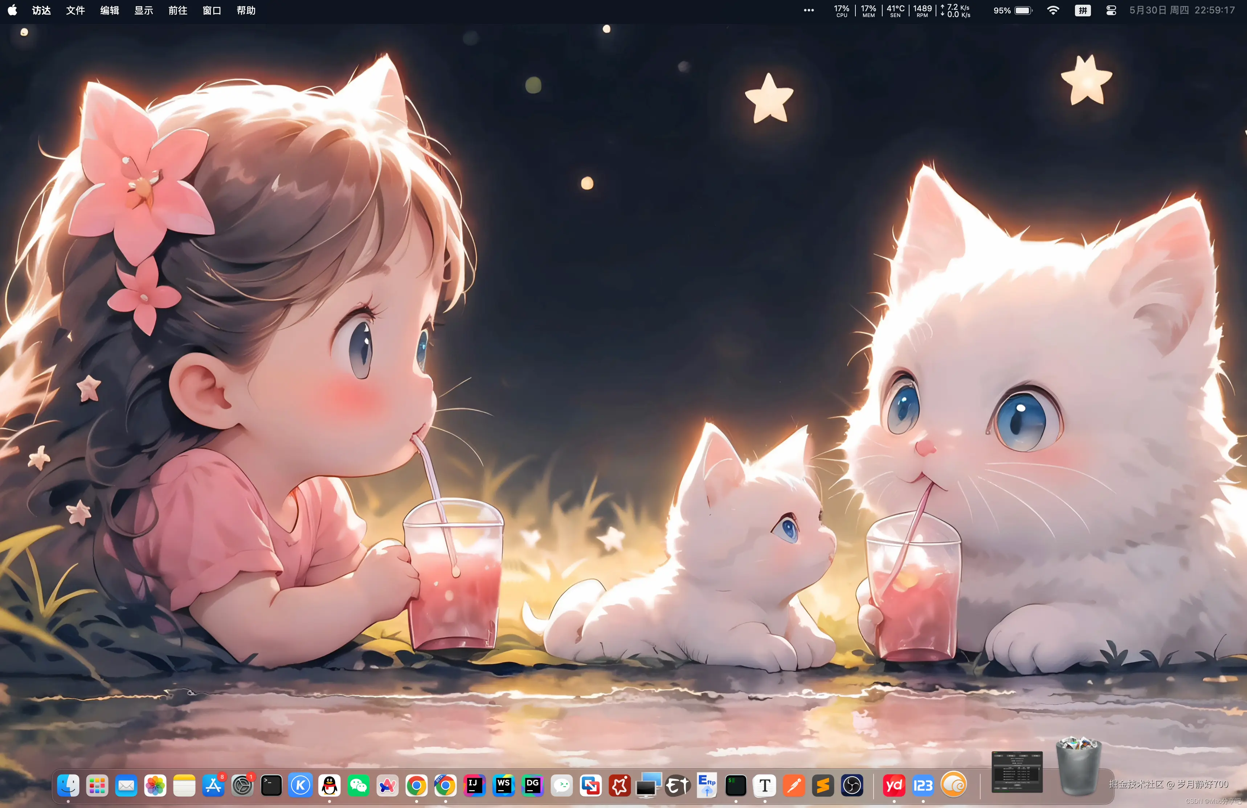Launch DataGrip from the dock
The width and height of the screenshot is (1247, 808).
(x=532, y=785)
